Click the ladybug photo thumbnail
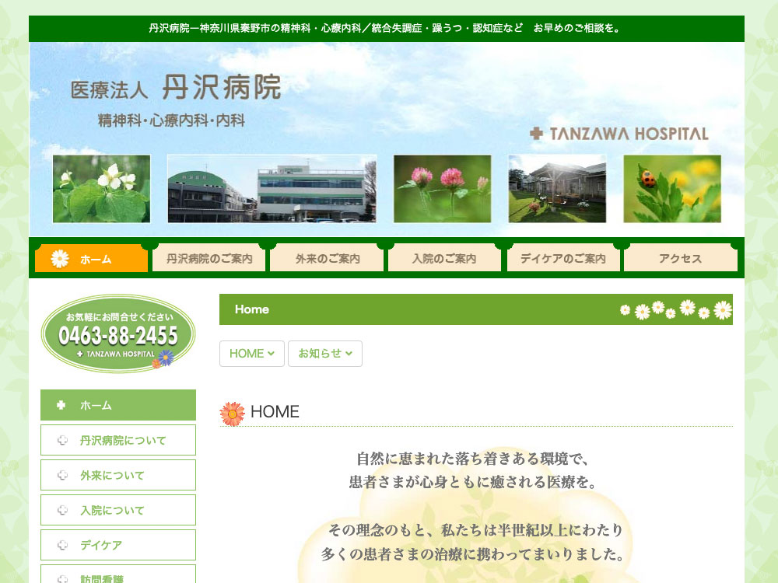Screen dimensions: 778x583 pos(672,189)
